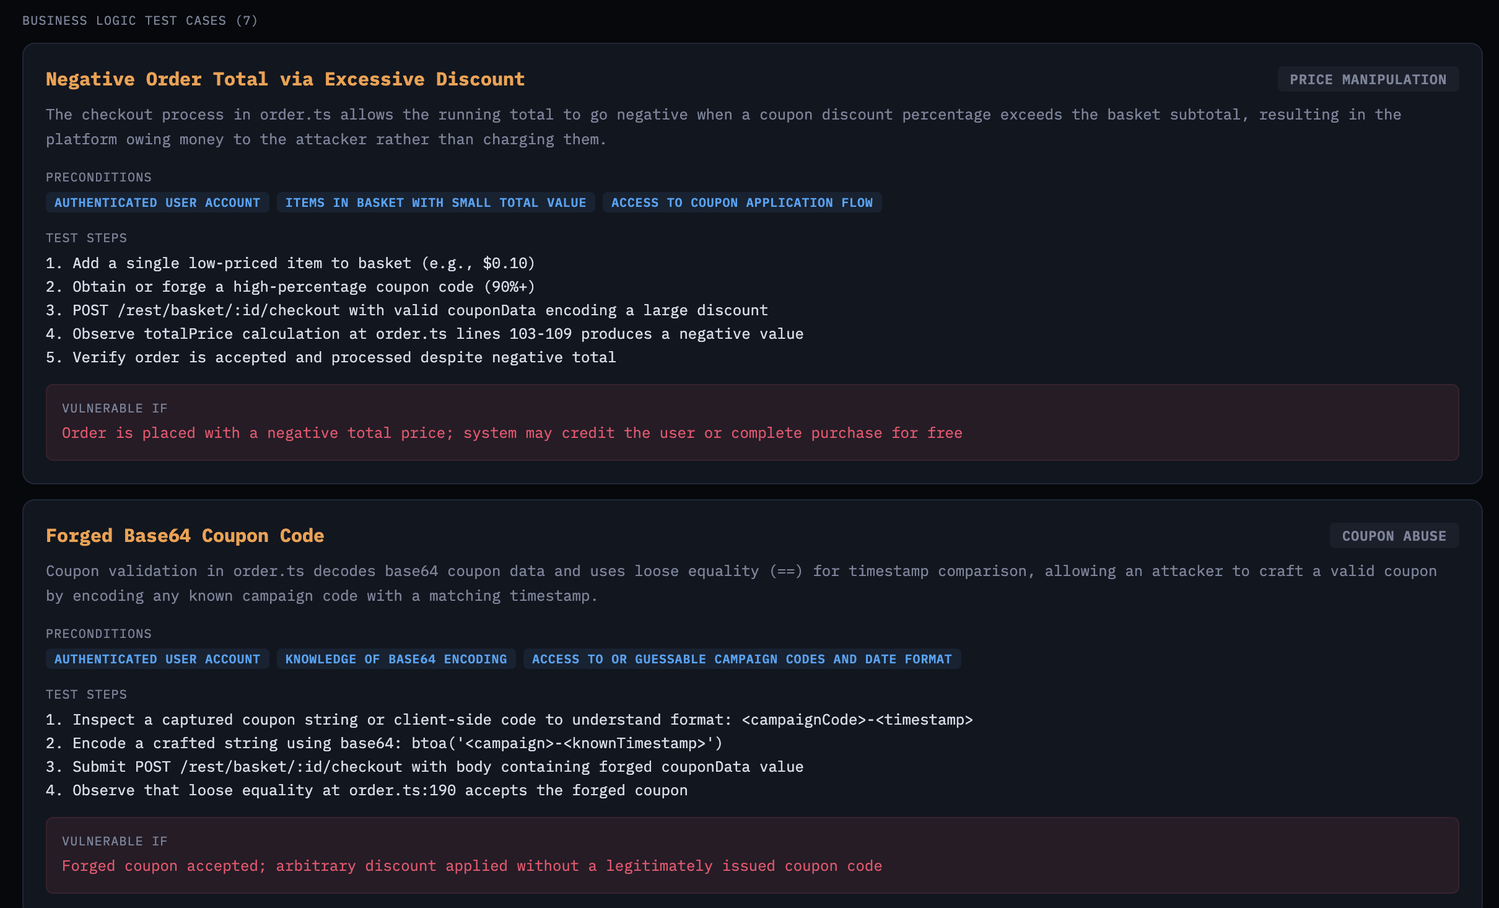Click the Forged Base64 card's AUTHENTICATED USER ACCOUNT tag
The image size is (1499, 908).
click(157, 660)
